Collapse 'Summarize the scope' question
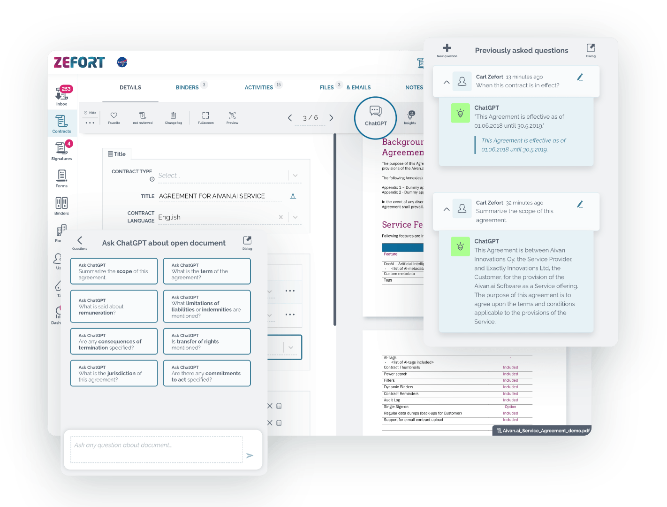Viewport: 667px width, 507px height. (447, 209)
